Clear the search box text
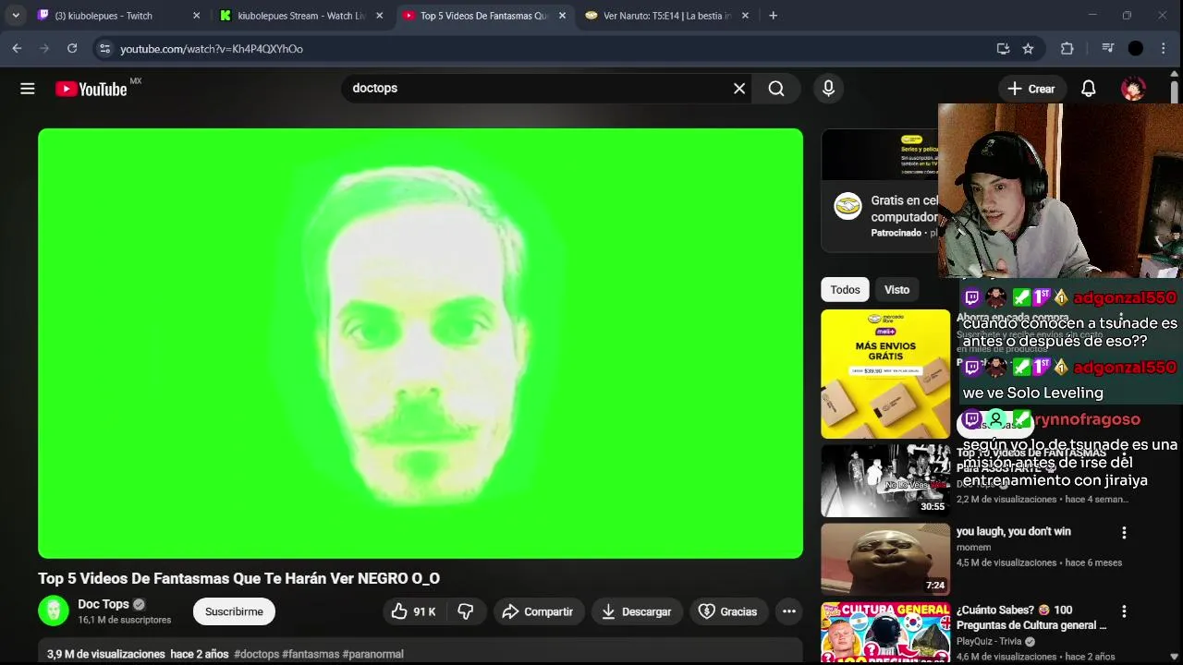1183x665 pixels. click(739, 89)
